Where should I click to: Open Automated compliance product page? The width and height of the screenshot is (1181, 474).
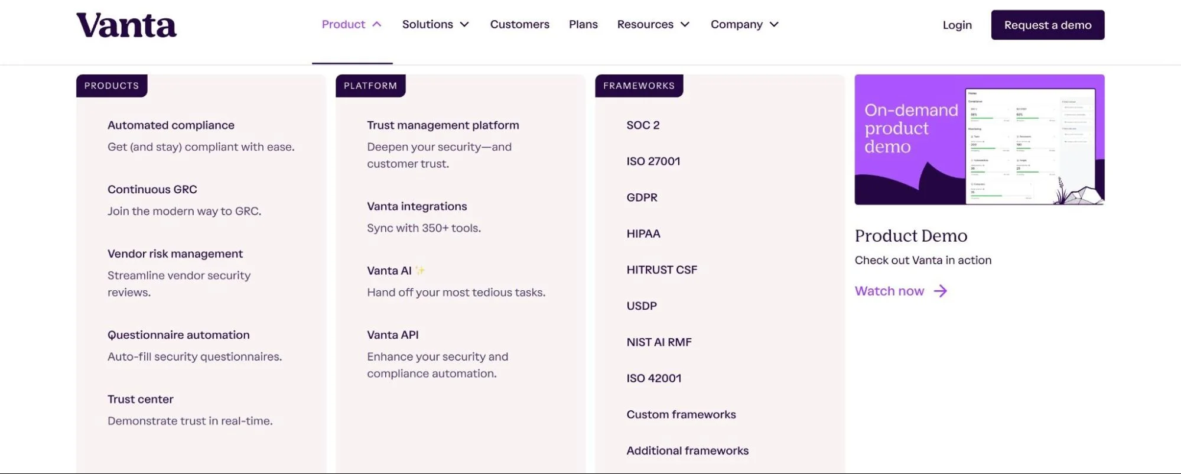point(171,125)
